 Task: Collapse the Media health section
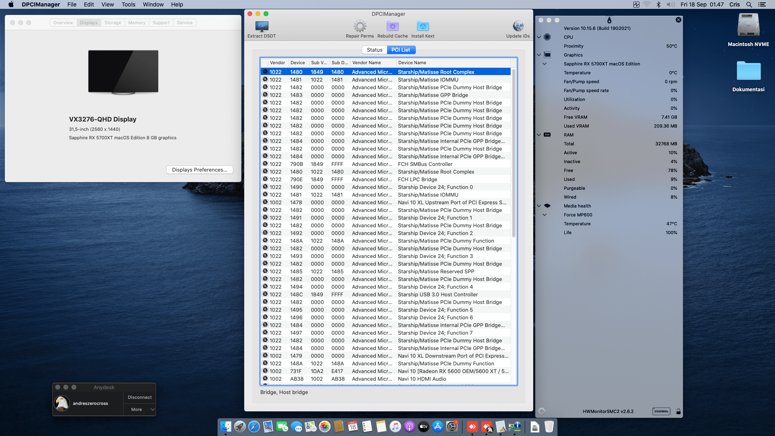pos(539,206)
